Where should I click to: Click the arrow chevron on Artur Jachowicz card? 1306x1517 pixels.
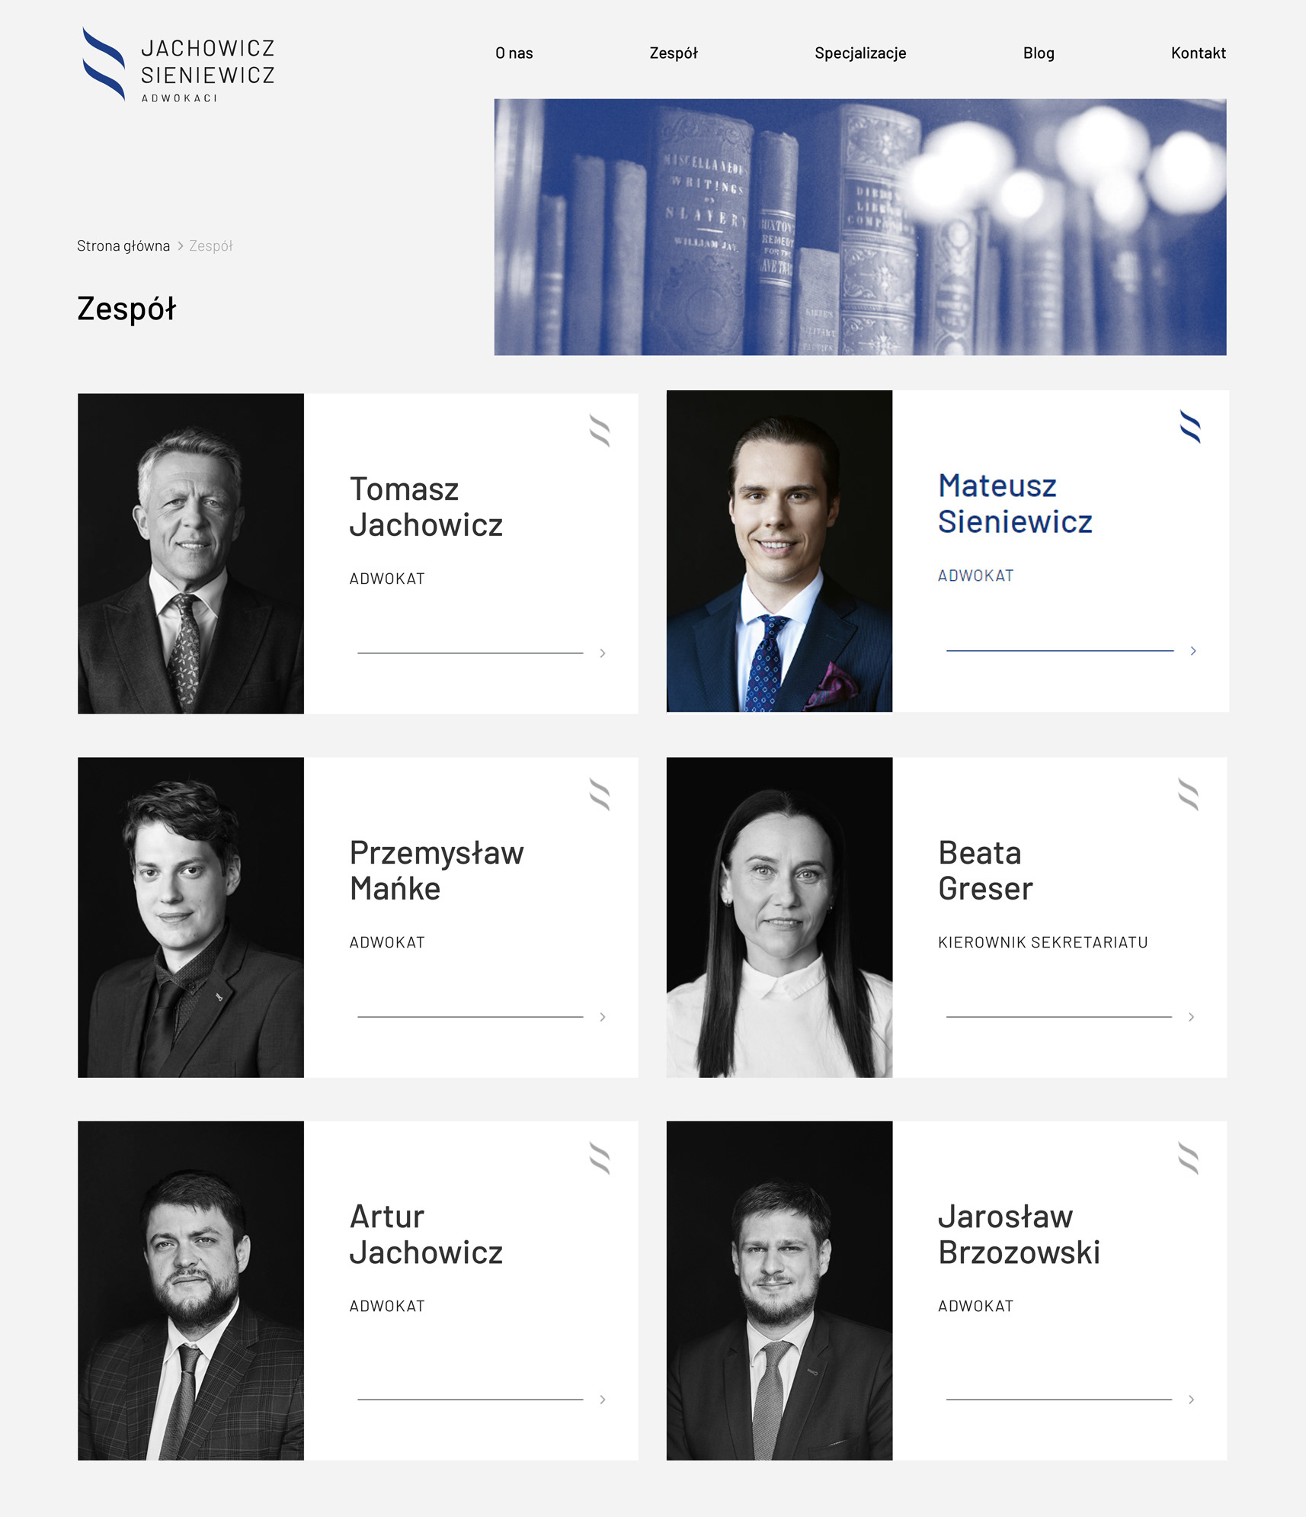[x=603, y=1400]
